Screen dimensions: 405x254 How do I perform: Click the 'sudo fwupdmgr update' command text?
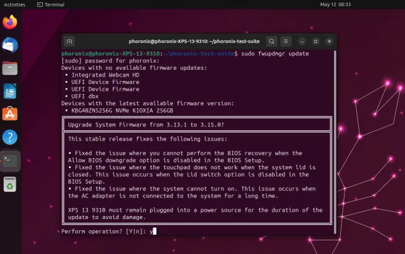tap(275, 54)
